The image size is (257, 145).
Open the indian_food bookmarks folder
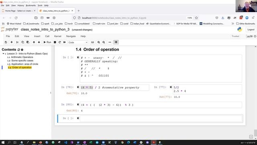pos(137,24)
